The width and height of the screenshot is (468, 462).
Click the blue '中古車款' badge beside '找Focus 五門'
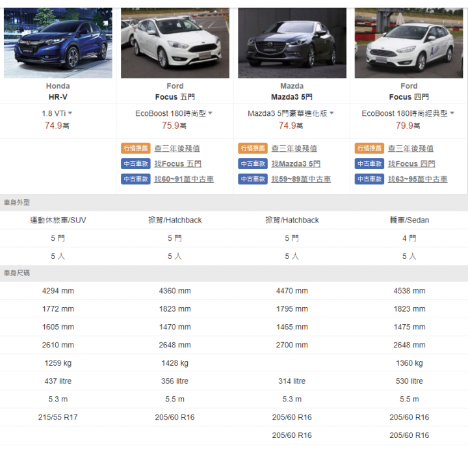(x=136, y=164)
